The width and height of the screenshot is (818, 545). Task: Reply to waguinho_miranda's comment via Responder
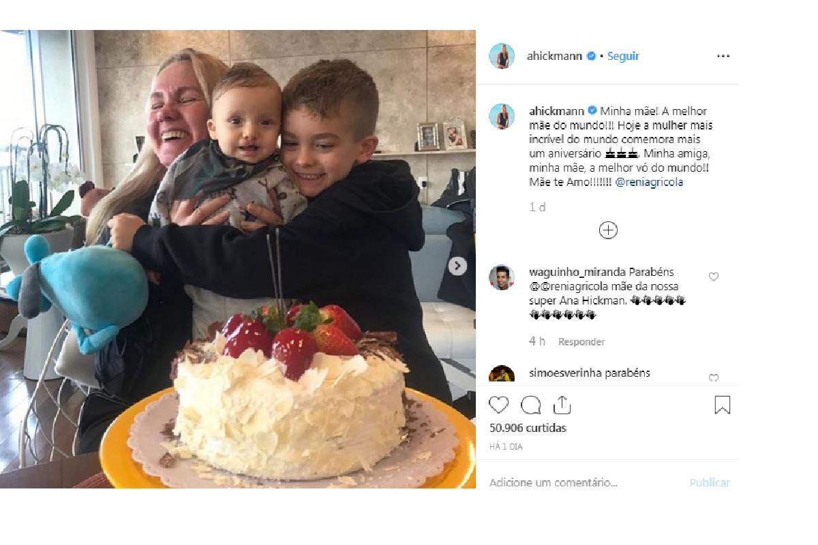click(x=581, y=342)
